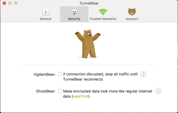Select the Security tab label
Viewport: 178px width, 113px height.
(x=74, y=19)
